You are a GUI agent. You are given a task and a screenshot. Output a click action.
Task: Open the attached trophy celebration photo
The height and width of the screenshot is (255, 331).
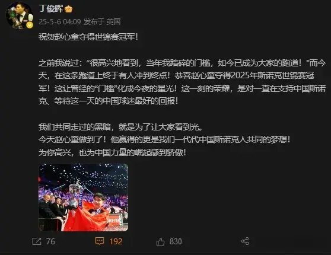click(x=84, y=197)
